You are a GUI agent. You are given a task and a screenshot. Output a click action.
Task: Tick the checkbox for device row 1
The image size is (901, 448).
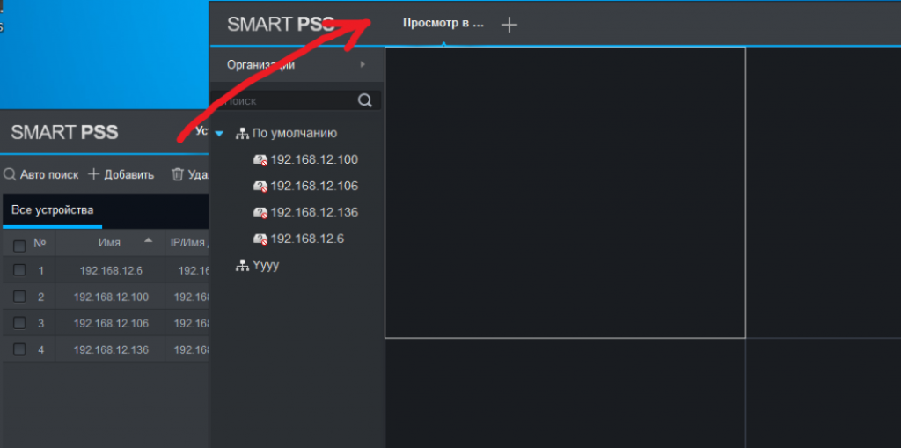point(19,271)
